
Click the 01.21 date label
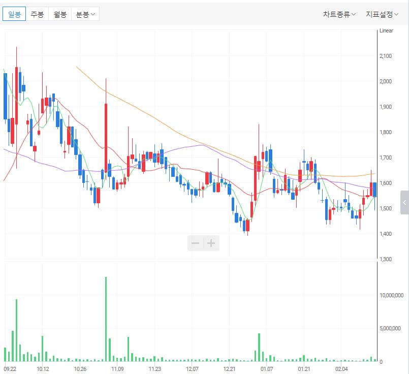[x=304, y=369]
